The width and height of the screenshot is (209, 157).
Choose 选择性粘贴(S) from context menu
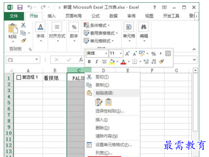(x=112, y=111)
